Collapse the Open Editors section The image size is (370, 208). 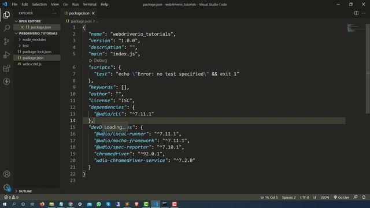point(29,21)
